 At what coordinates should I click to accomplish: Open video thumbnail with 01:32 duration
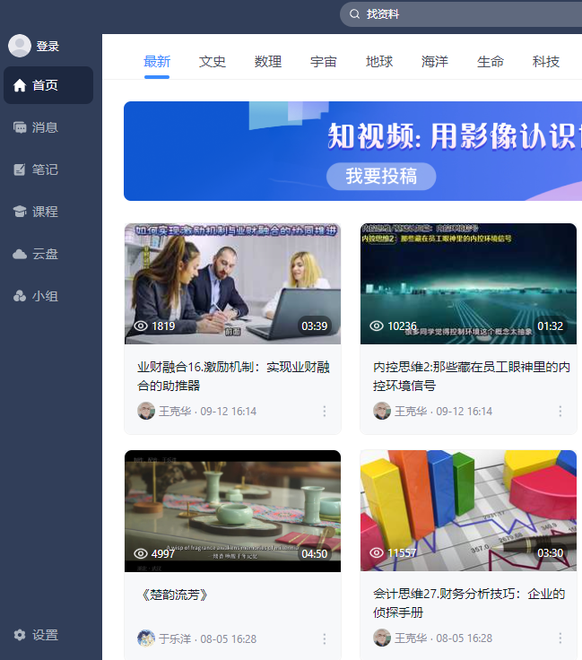468,283
